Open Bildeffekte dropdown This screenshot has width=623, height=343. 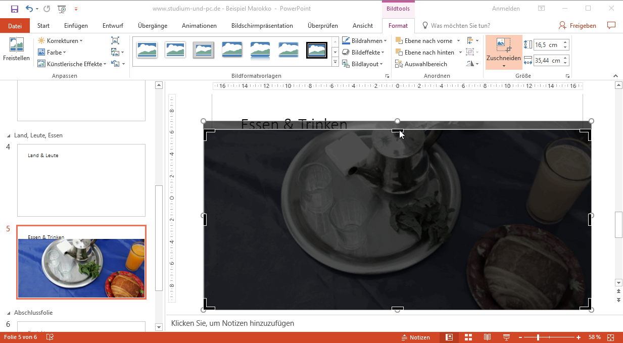pos(363,52)
